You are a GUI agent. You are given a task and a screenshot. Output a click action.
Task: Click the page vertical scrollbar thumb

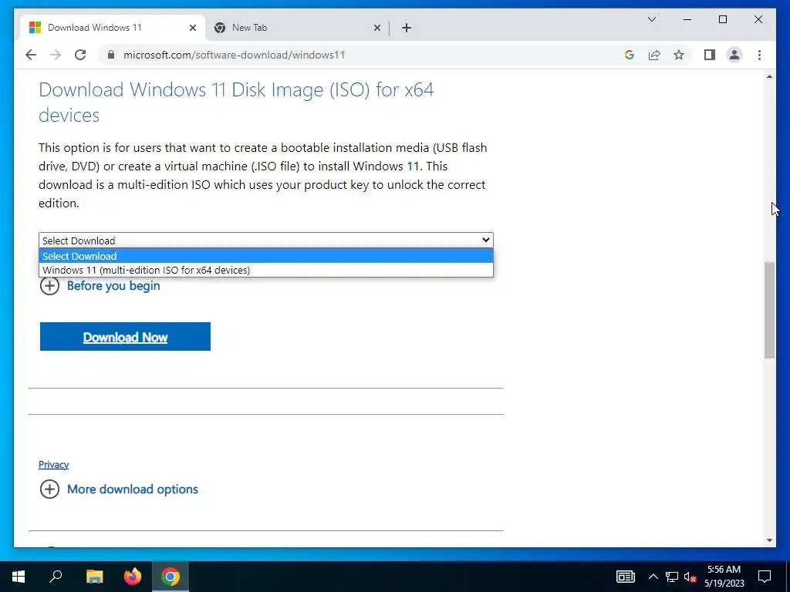(769, 310)
